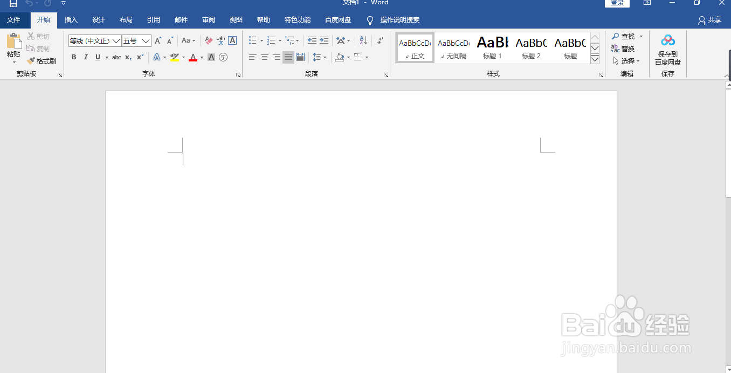The height and width of the screenshot is (373, 731).
Task: Open the Change Case Aa dropdown
Action: tap(188, 40)
